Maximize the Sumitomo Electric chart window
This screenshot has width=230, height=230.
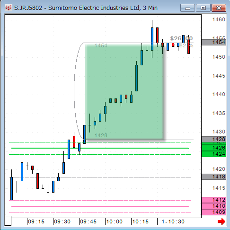[203, 8]
